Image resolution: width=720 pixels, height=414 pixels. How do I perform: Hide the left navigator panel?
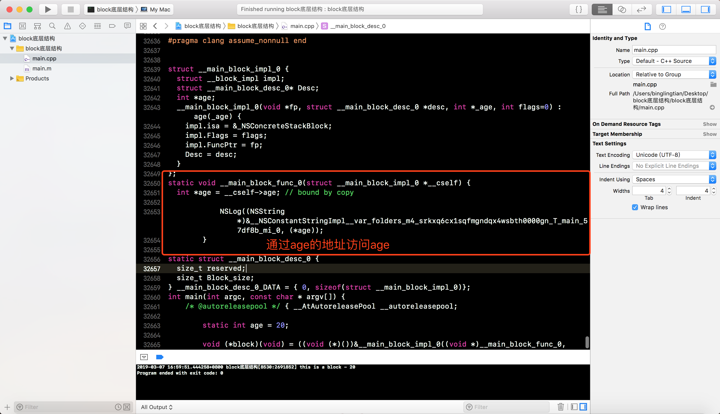[666, 9]
